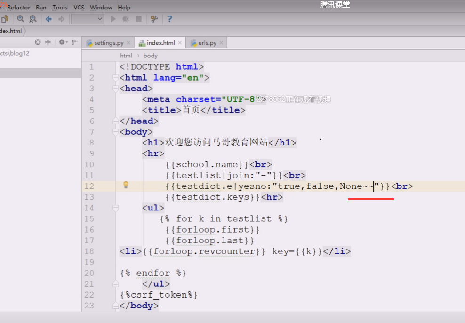Viewport: 465px width, 323px height.
Task: Switch to the urls.py tab
Action: click(x=207, y=43)
